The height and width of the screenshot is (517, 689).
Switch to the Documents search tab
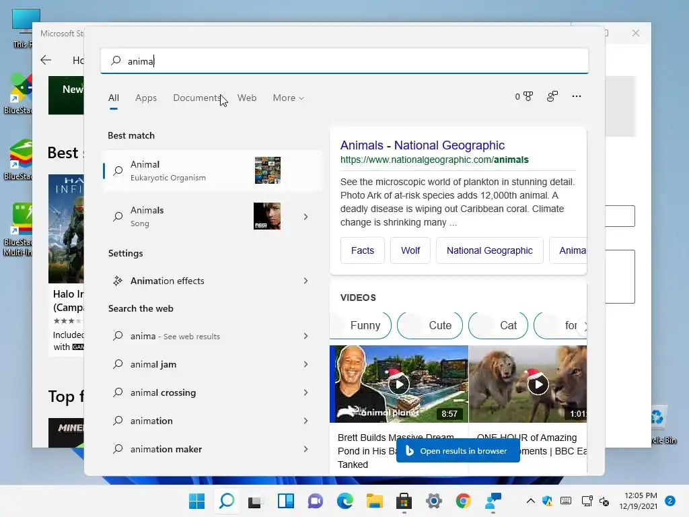197,98
